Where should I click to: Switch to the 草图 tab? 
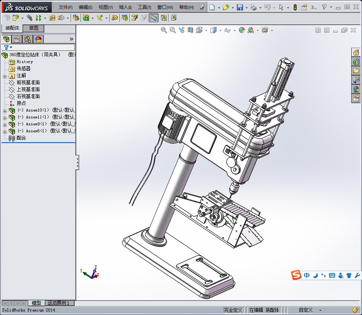[34, 28]
